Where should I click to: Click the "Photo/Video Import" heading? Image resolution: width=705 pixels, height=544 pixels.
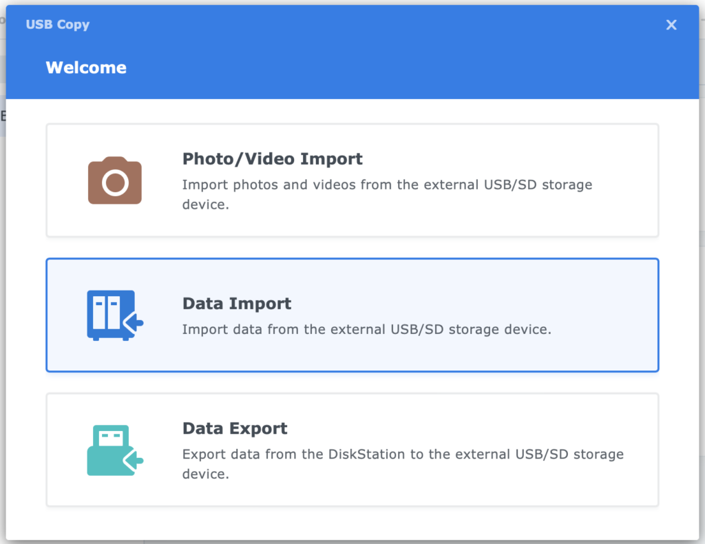[272, 158]
